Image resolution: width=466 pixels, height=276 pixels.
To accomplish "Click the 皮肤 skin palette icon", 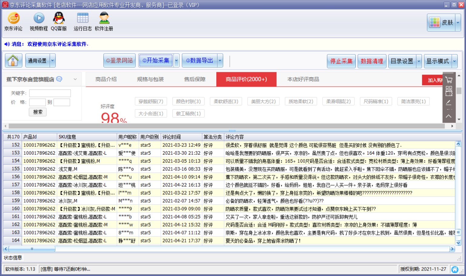I will (434, 22).
